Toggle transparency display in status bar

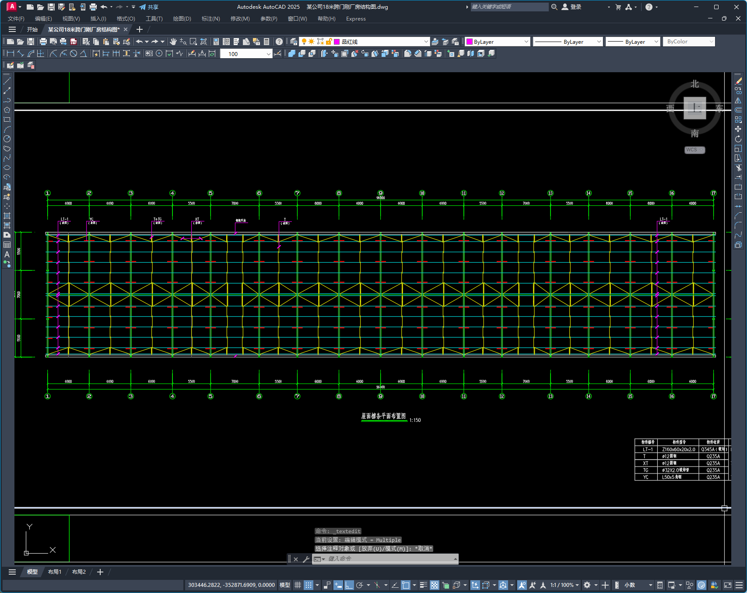click(x=434, y=585)
